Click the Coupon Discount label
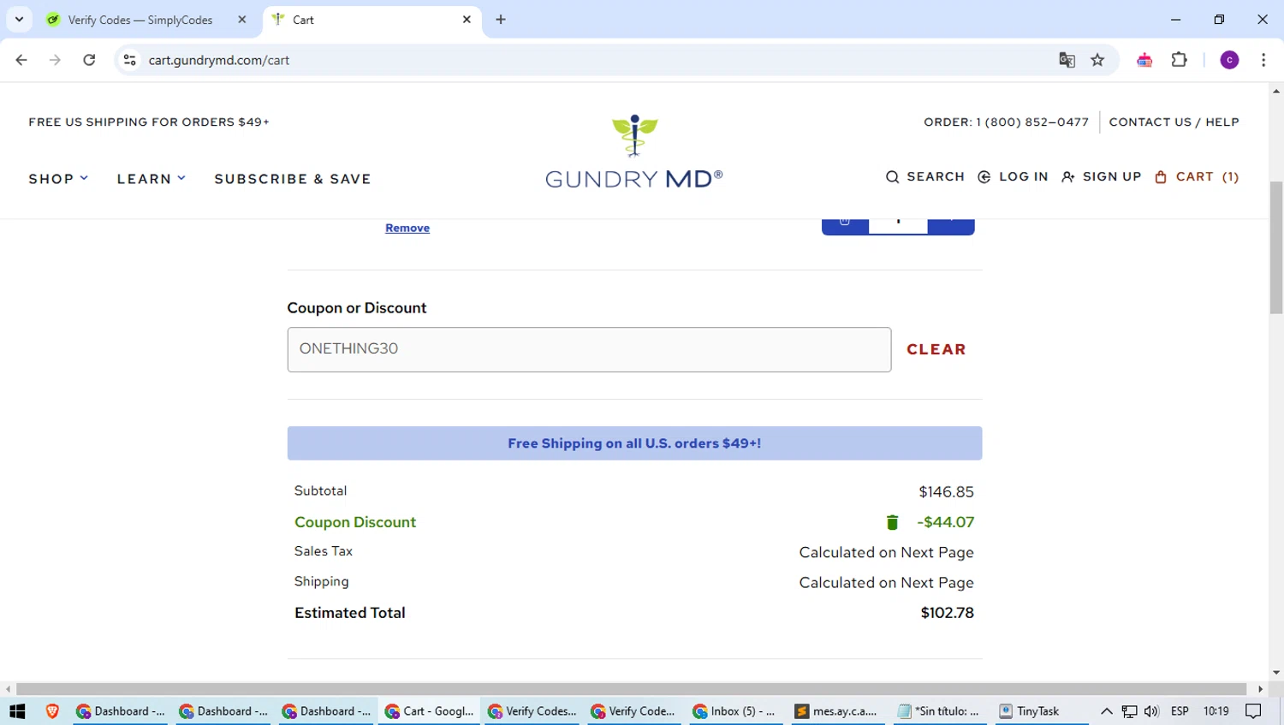The height and width of the screenshot is (725, 1284). tap(355, 522)
